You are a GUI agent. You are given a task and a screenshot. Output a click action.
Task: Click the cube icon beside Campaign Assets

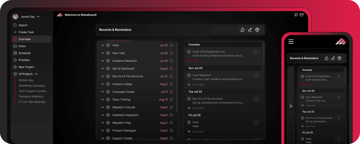click(108, 92)
